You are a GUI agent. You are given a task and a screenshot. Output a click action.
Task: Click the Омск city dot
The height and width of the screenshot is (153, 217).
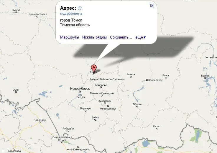[x=16, y=92]
